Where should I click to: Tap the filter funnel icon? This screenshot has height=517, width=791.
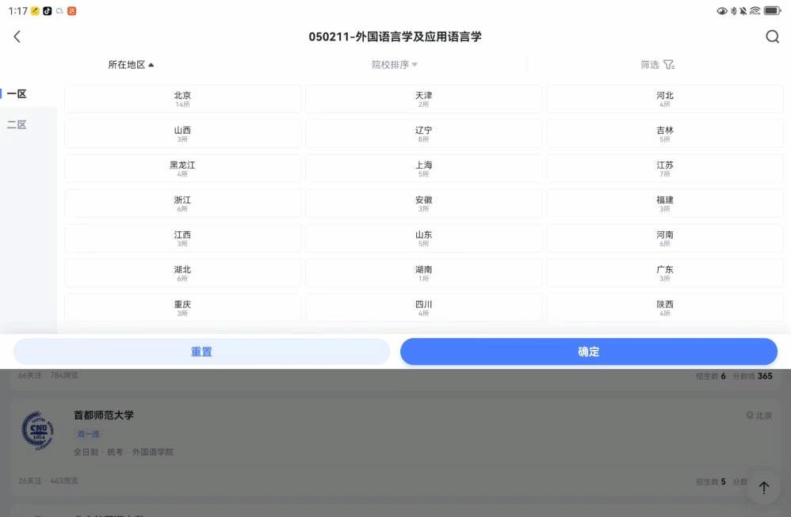(x=669, y=65)
